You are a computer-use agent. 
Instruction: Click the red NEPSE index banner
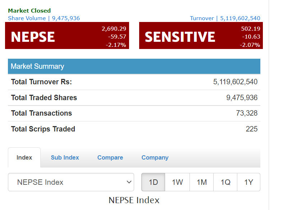point(67,35)
